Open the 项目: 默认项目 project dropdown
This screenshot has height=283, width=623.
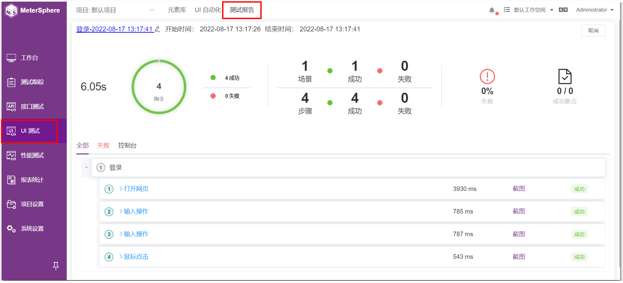115,10
